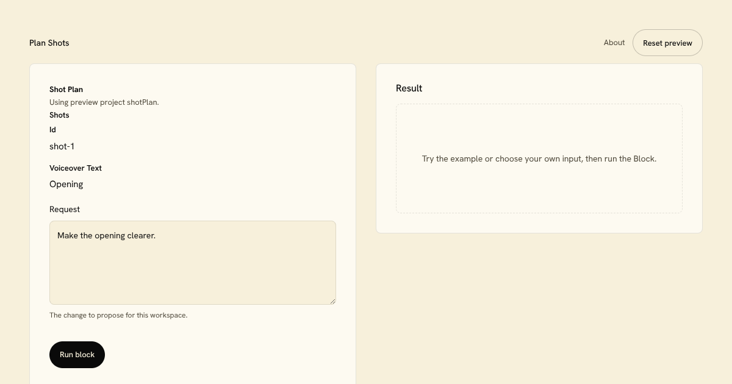Click the Voiceover Text label
The height and width of the screenshot is (384, 732).
[76, 168]
